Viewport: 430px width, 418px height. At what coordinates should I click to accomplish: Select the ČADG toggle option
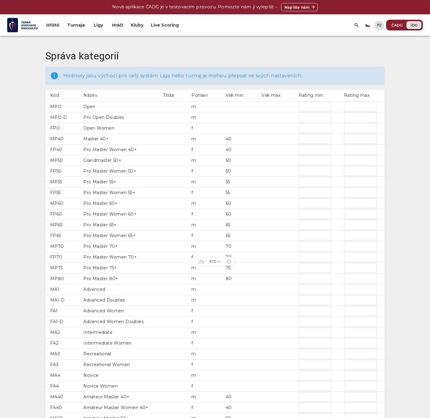pyautogui.click(x=397, y=25)
